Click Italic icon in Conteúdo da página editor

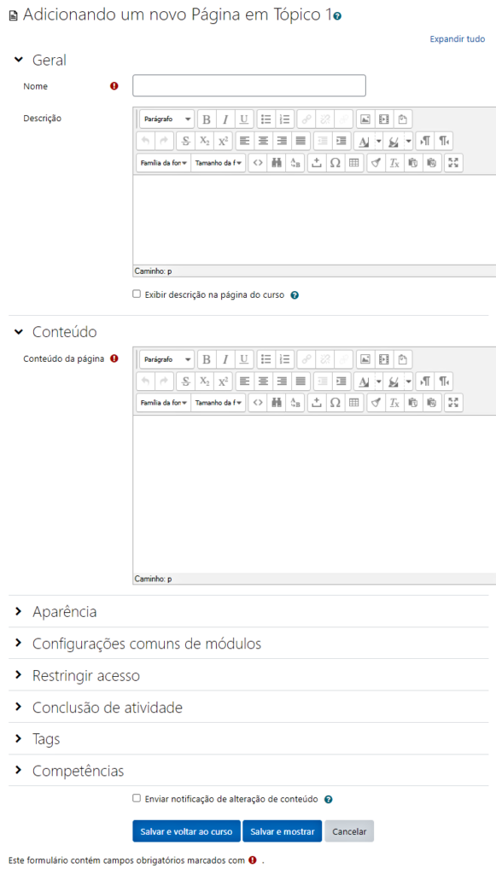(x=225, y=359)
